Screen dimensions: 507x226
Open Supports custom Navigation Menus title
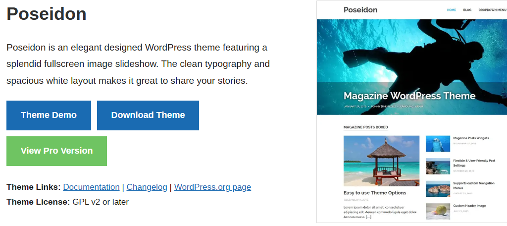[x=474, y=185]
